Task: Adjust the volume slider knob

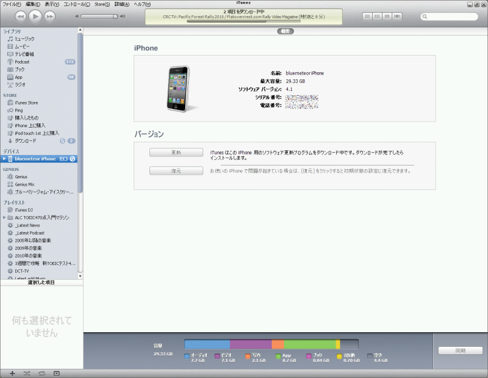Action: (115, 16)
